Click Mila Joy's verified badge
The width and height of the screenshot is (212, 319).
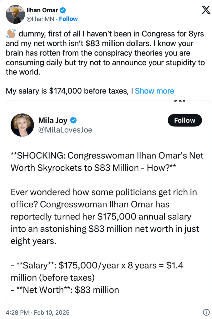74,120
